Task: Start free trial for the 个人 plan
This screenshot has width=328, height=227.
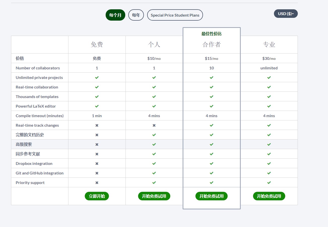Action: 154,196
